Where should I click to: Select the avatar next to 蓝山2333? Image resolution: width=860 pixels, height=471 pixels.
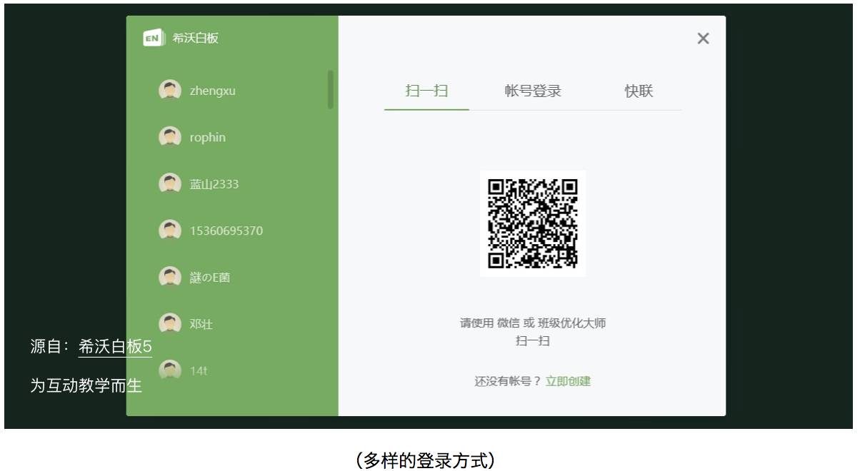[x=169, y=184]
